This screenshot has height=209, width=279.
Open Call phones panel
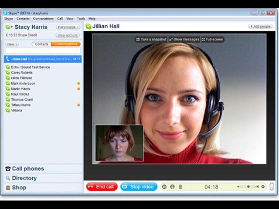(43, 169)
